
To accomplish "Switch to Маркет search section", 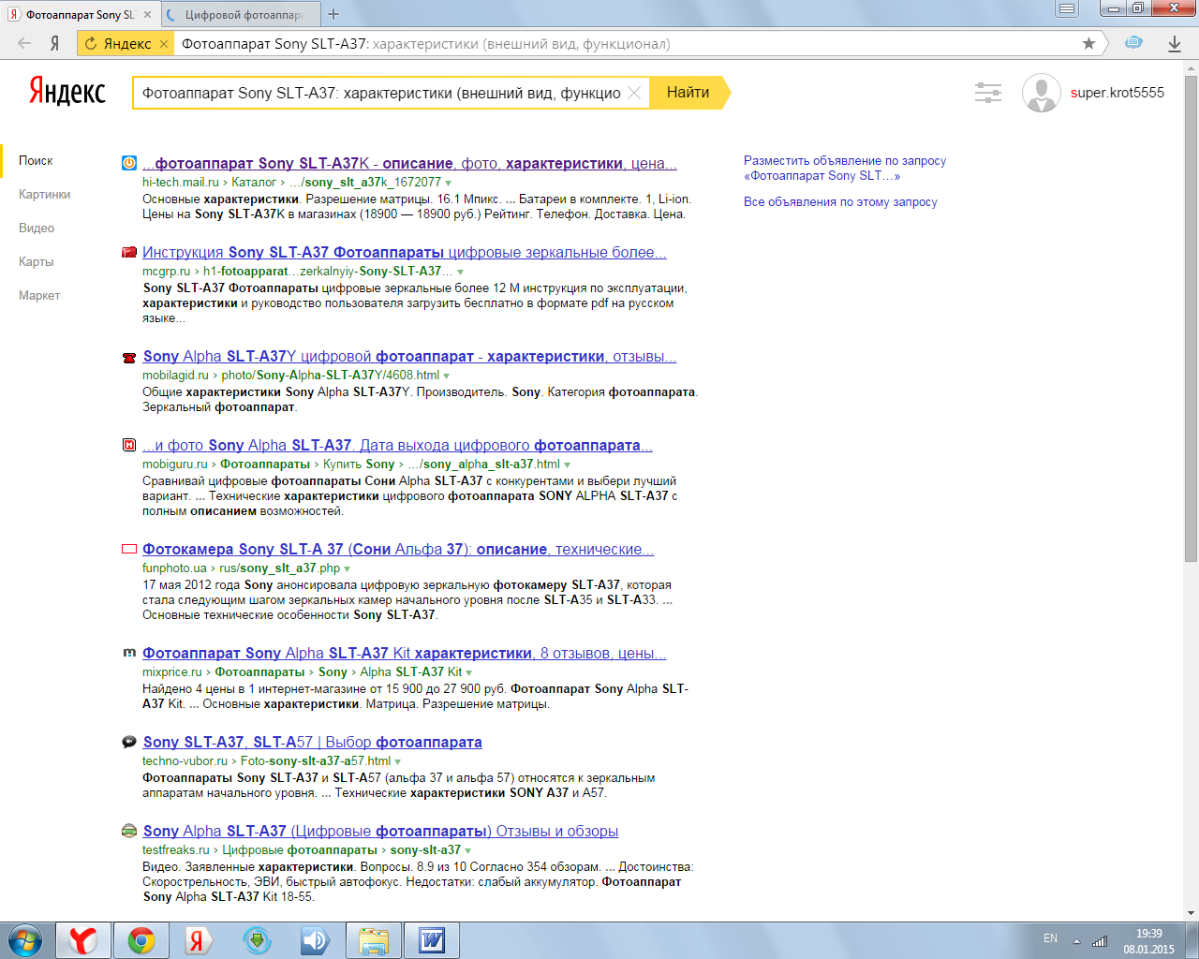I will (x=39, y=296).
